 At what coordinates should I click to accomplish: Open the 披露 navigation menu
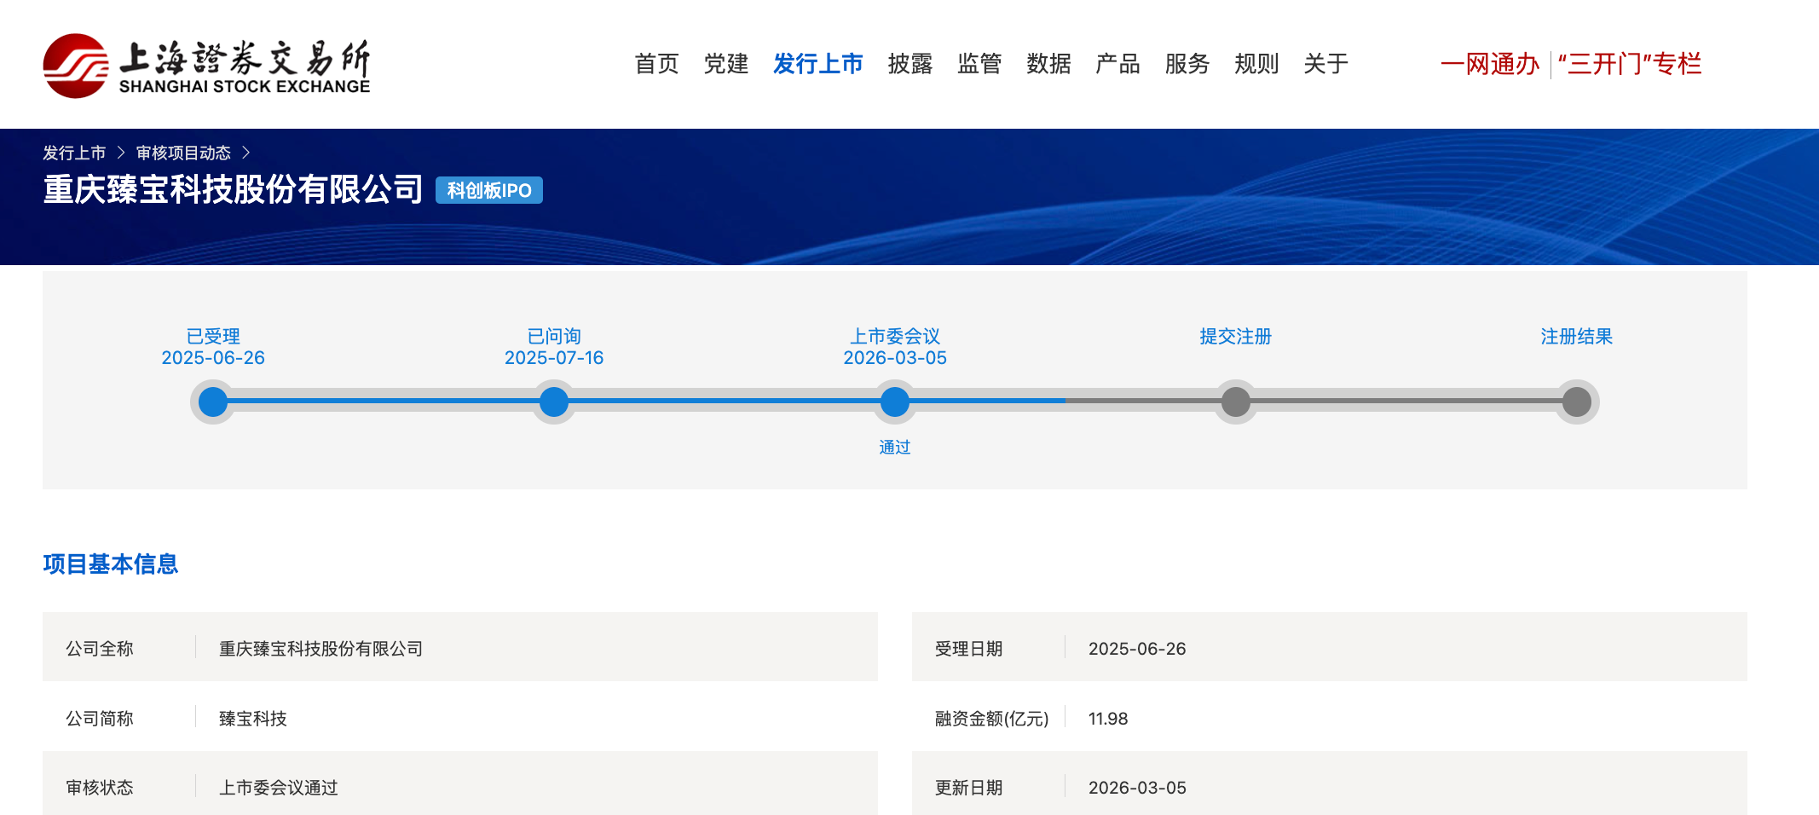pos(909,64)
